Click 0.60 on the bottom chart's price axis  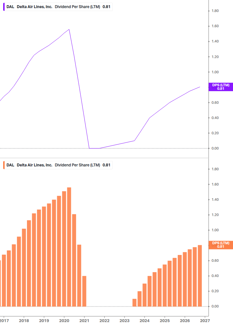tap(215, 260)
